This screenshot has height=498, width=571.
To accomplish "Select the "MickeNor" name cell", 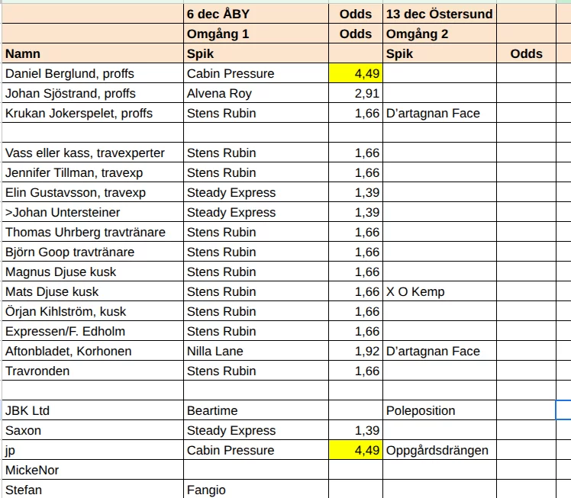I will pos(32,470).
